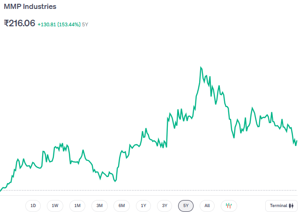Click the selected 5Y range button
307x216 pixels.
tap(186, 206)
